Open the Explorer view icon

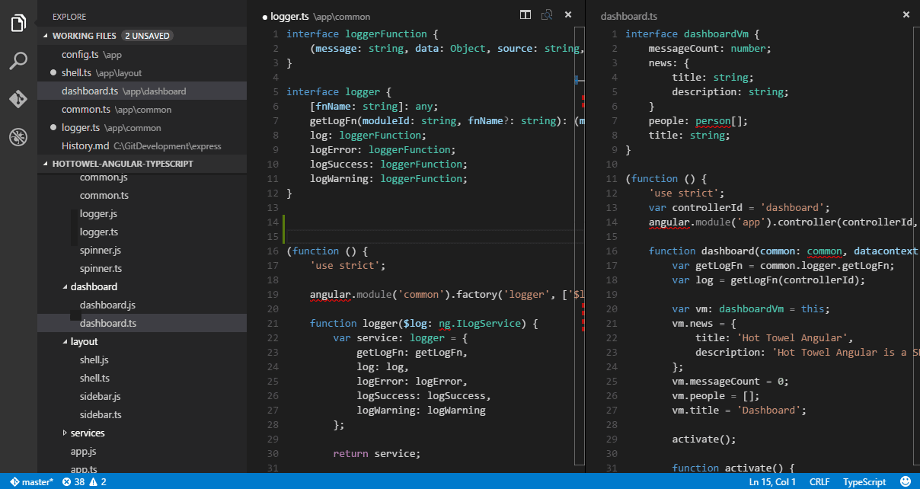click(x=18, y=22)
